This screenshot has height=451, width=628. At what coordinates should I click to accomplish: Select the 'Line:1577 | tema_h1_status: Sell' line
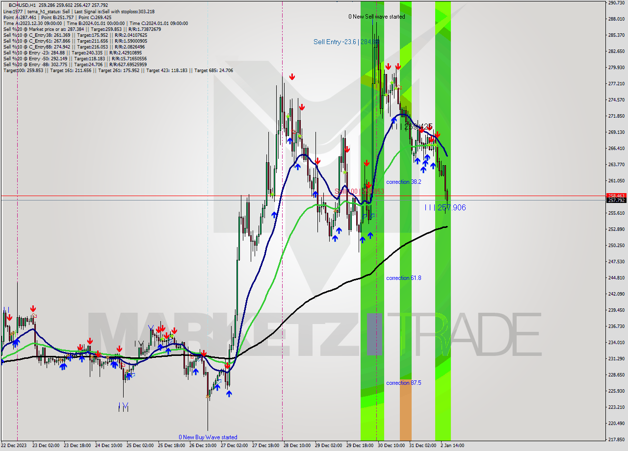tap(79, 11)
